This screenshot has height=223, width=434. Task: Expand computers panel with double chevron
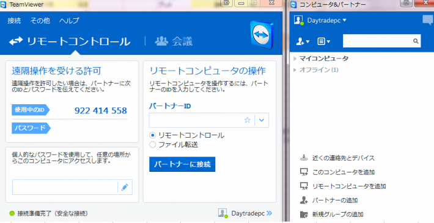click(270, 213)
